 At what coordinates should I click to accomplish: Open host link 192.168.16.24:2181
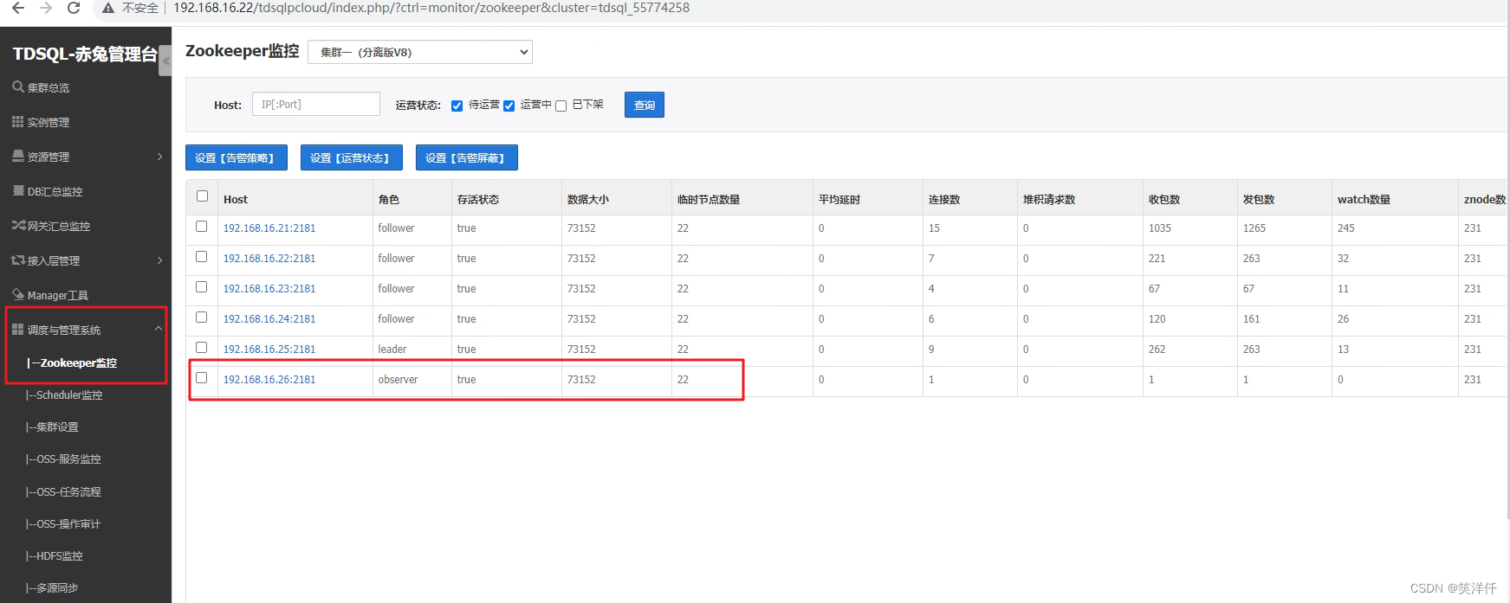tap(269, 319)
